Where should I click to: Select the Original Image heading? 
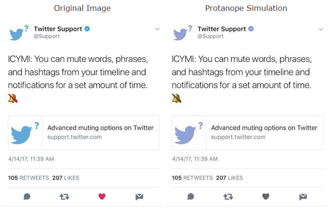tap(82, 8)
